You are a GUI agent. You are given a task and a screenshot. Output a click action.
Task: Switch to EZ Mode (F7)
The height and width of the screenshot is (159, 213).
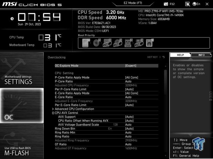pos(133,3)
